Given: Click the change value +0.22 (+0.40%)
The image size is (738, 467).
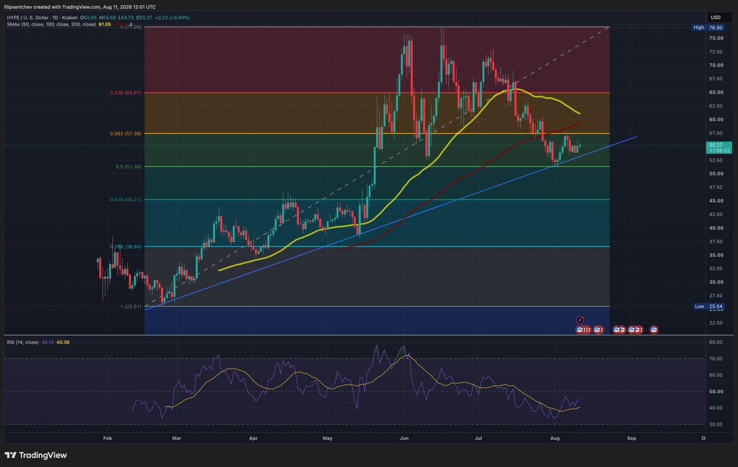Looking at the screenshot, I should click(x=172, y=17).
